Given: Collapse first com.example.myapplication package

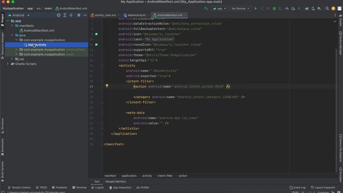Looking at the screenshot, I should coord(16,40).
